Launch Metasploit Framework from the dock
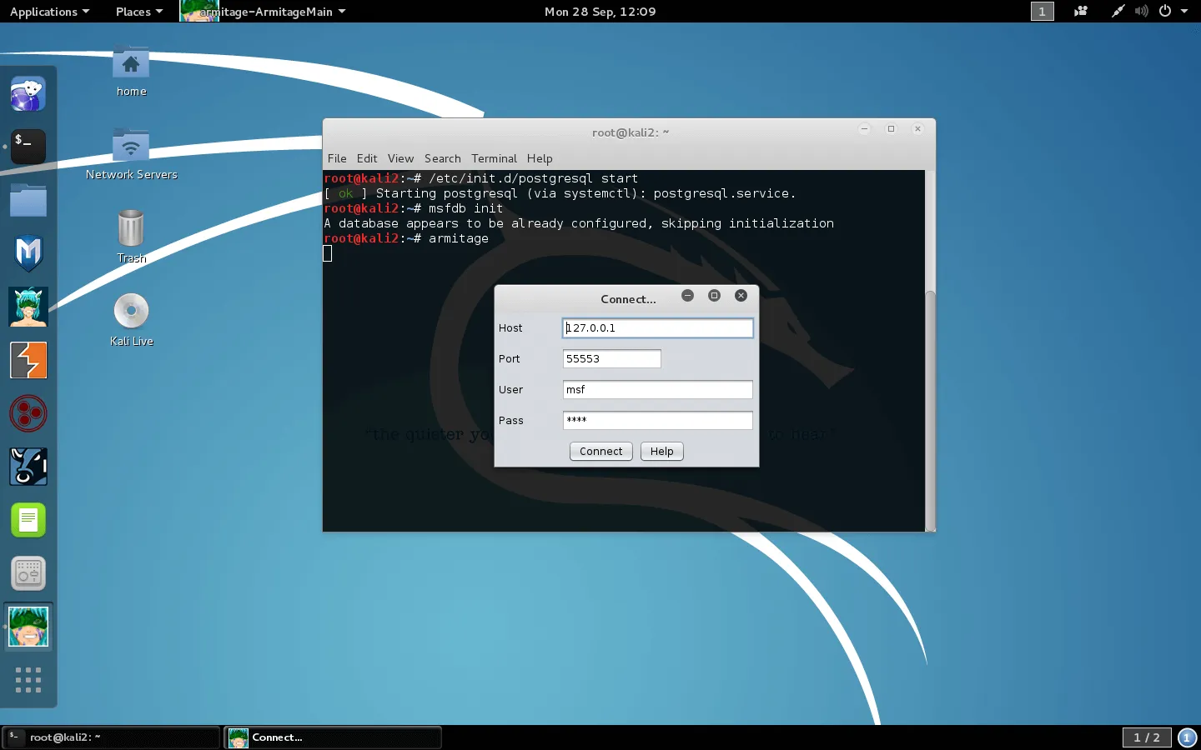The height and width of the screenshot is (750, 1201). (x=28, y=253)
